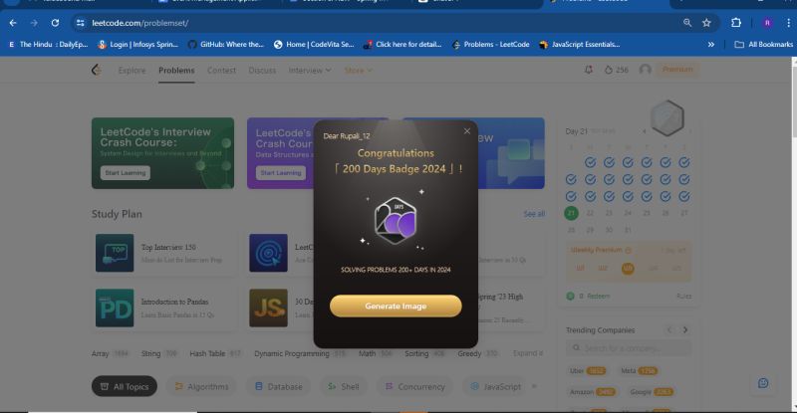Screen dimensions: 797x413
Task: Open the JavaScript Essentials bookmark
Action: point(580,44)
